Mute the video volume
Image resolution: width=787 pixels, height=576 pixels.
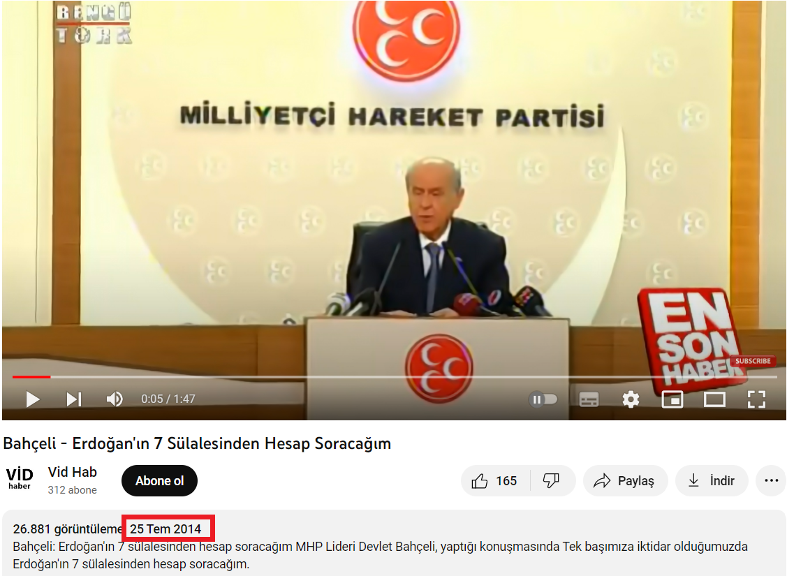(x=114, y=399)
